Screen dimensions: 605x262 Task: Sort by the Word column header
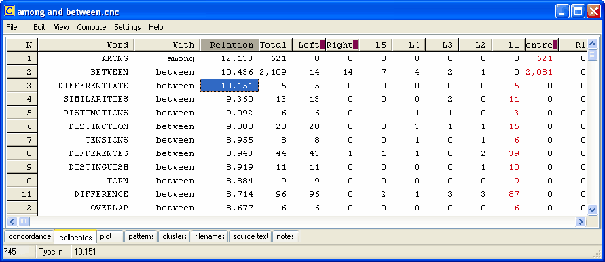(86, 45)
